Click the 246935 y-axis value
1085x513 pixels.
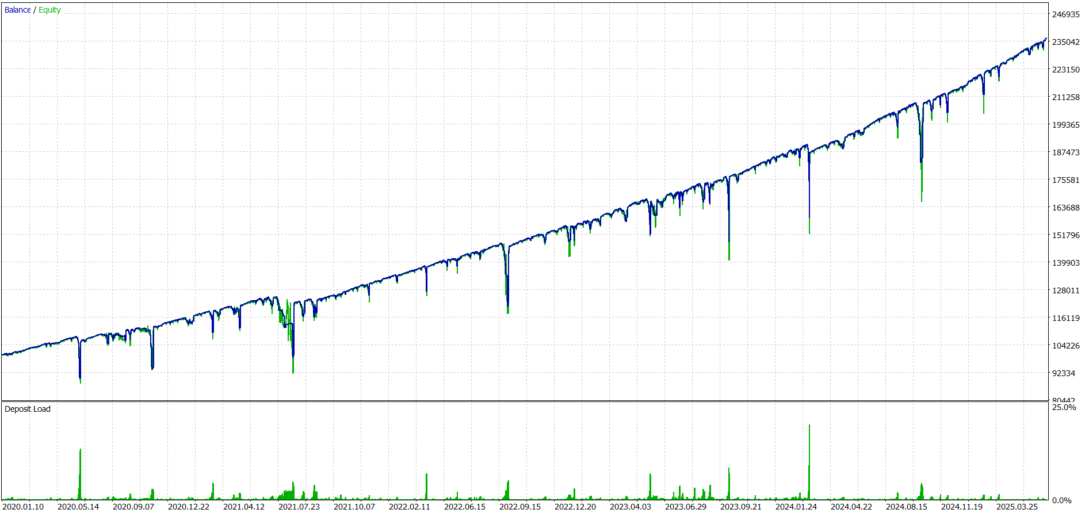1066,14
